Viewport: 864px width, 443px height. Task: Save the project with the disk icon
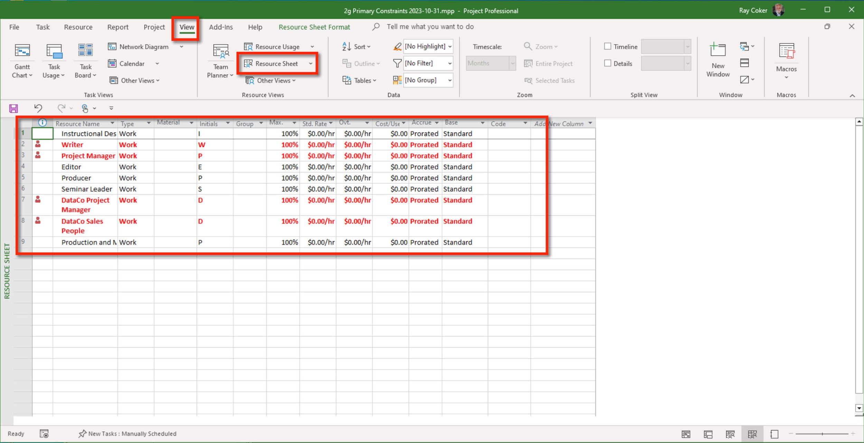(x=13, y=109)
